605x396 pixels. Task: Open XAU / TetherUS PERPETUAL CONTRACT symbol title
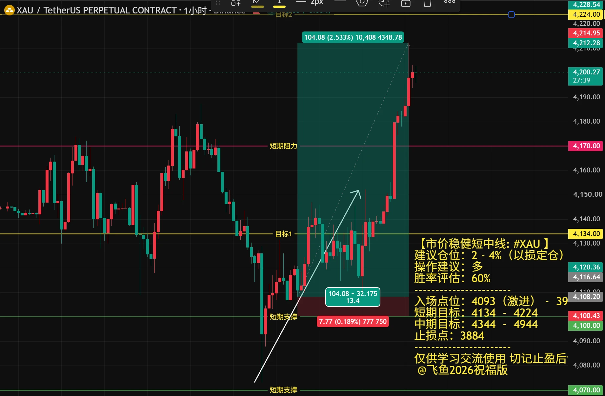tap(96, 10)
